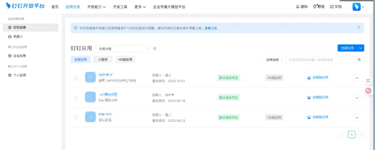Click 创建酷应用 in the 2025.09.22 row
Image resolution: width=375 pixels, height=150 pixels.
point(318,117)
